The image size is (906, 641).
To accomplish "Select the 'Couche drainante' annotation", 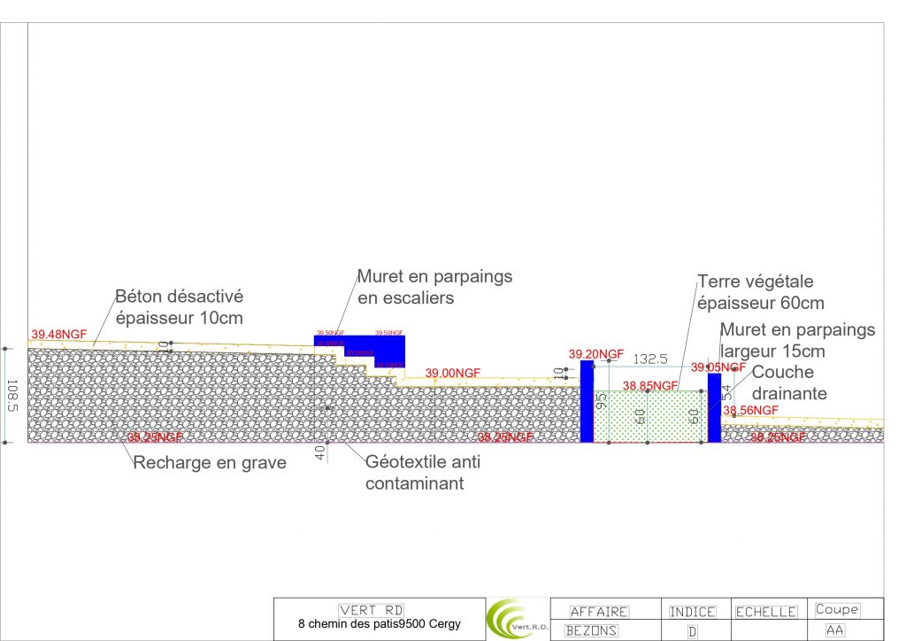I will pos(789,381).
